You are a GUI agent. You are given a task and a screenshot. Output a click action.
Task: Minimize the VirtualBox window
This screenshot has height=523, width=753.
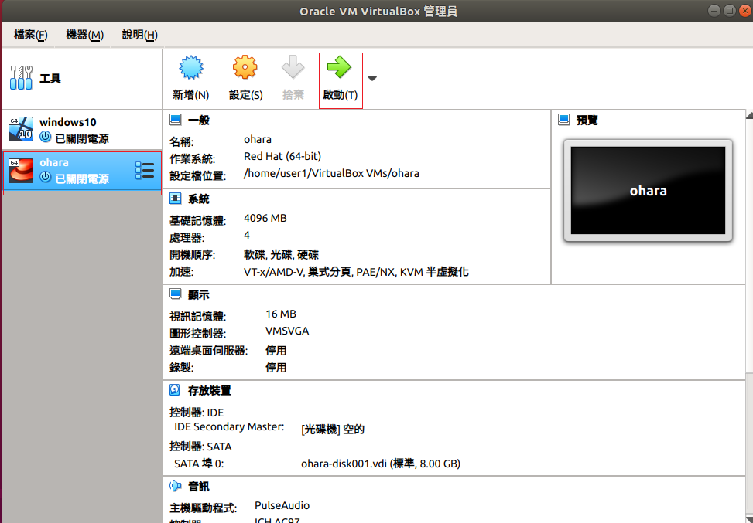click(x=714, y=11)
